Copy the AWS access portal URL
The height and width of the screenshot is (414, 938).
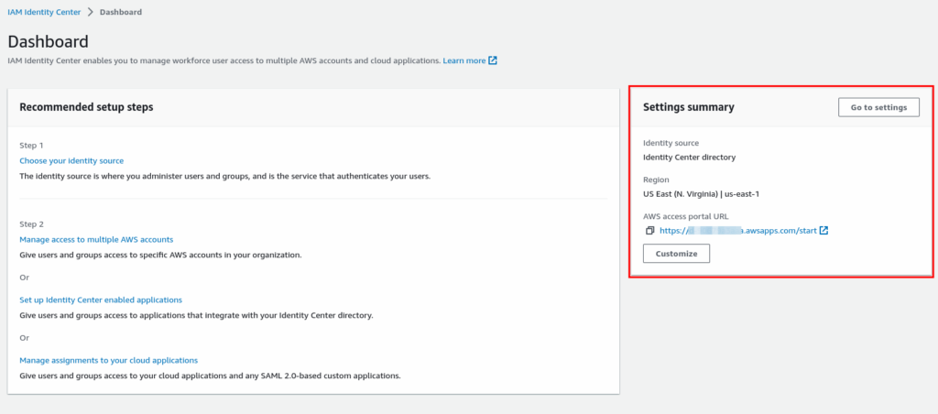[649, 230]
